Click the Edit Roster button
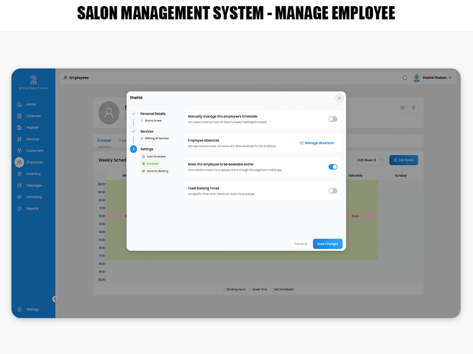 click(x=403, y=160)
